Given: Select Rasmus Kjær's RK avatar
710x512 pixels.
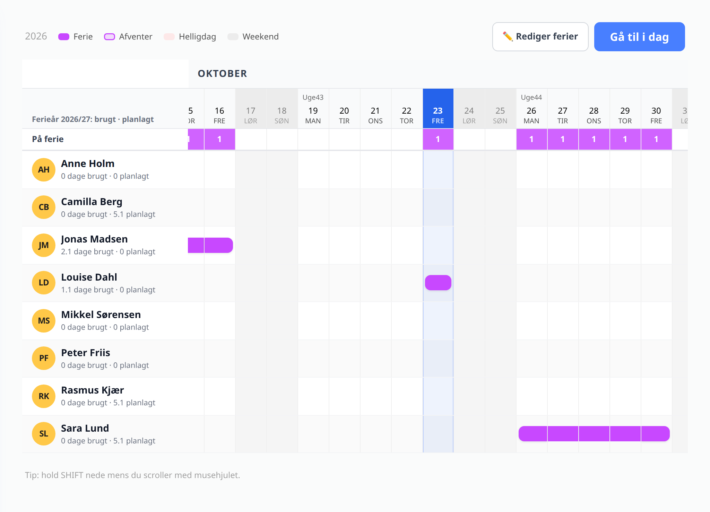Looking at the screenshot, I should click(x=44, y=396).
